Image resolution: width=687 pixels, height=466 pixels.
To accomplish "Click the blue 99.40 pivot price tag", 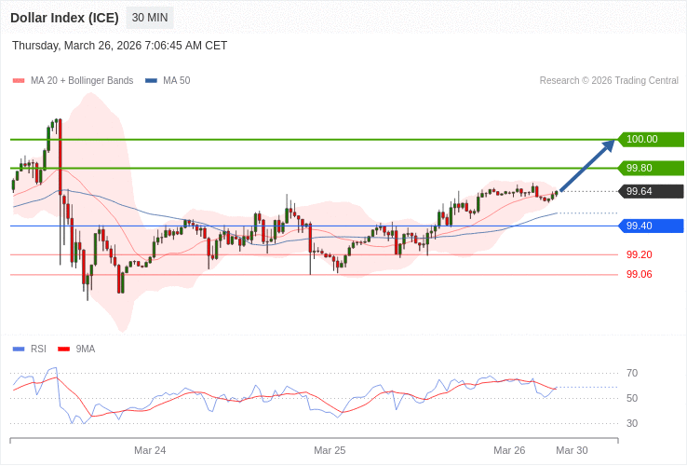I will [651, 226].
